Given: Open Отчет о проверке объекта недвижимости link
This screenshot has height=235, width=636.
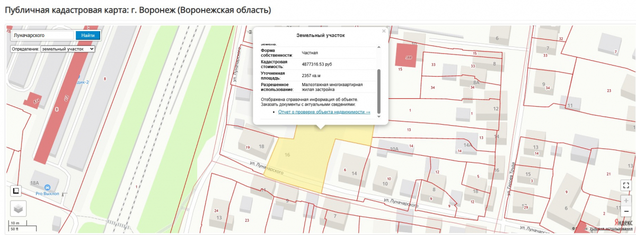Looking at the screenshot, I should tap(324, 111).
